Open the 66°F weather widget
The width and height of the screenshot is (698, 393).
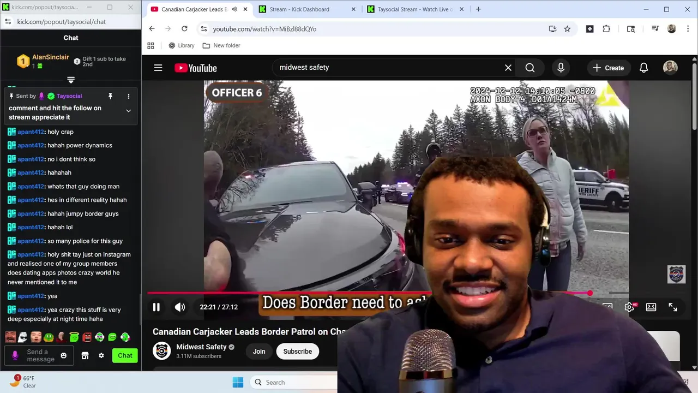click(23, 382)
